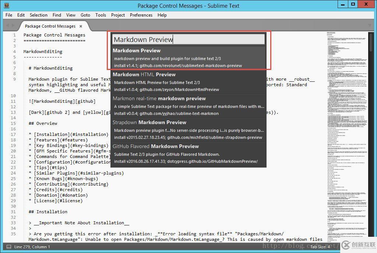377x253 pixels.
Task: Select the Markdown Preview package result
Action: click(x=188, y=58)
